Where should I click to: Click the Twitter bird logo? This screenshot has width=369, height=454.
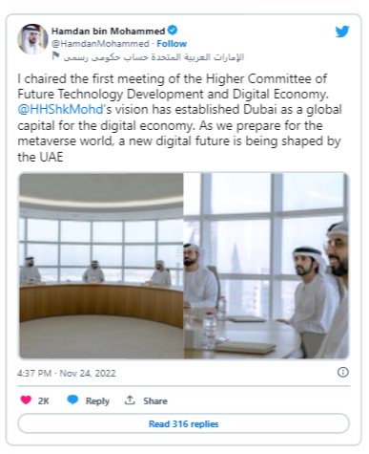click(342, 32)
